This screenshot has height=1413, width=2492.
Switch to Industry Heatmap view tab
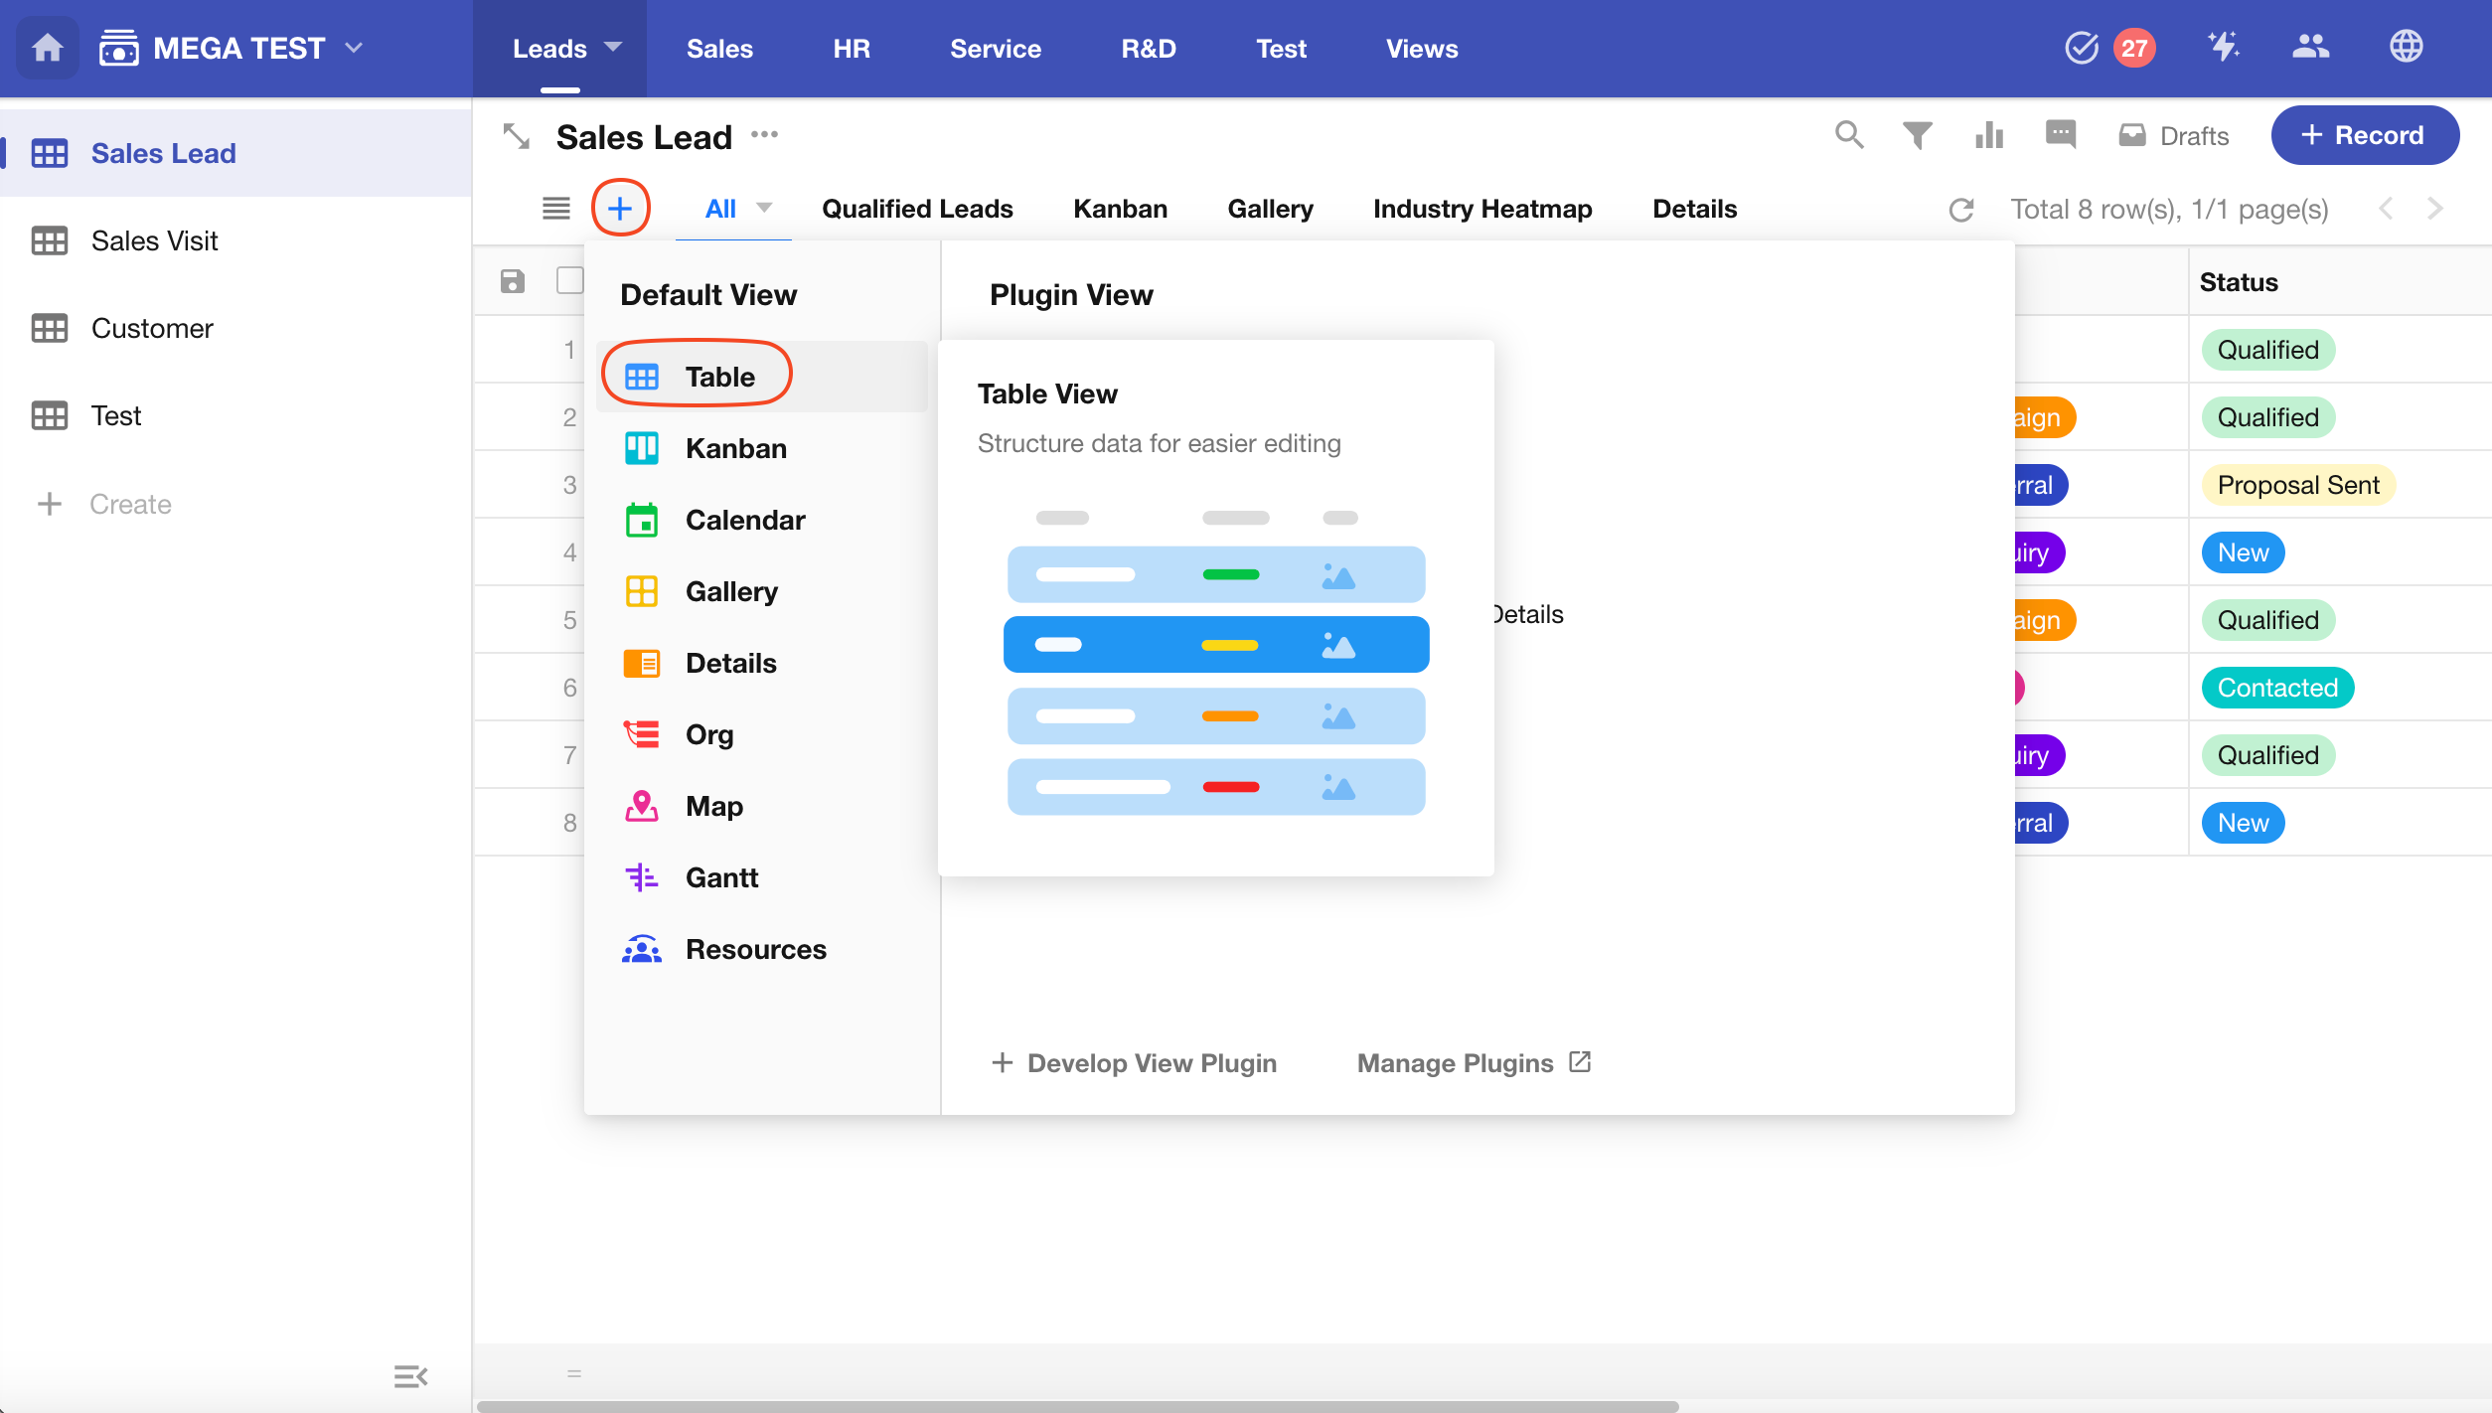pyautogui.click(x=1481, y=209)
